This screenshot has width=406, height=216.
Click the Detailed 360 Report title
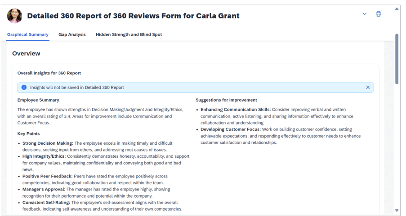pos(133,16)
